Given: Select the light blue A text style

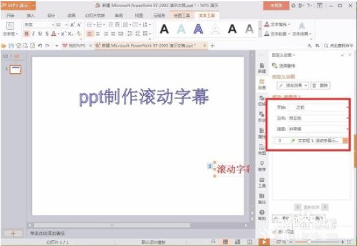Looking at the screenshot, I should [181, 29].
